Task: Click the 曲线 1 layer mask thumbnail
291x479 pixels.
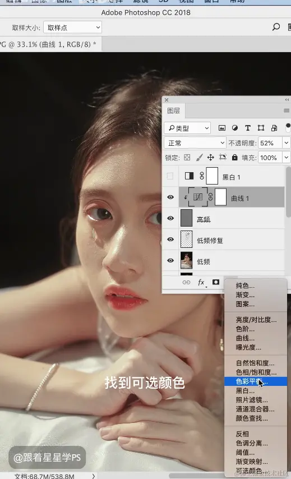Action: 221,197
